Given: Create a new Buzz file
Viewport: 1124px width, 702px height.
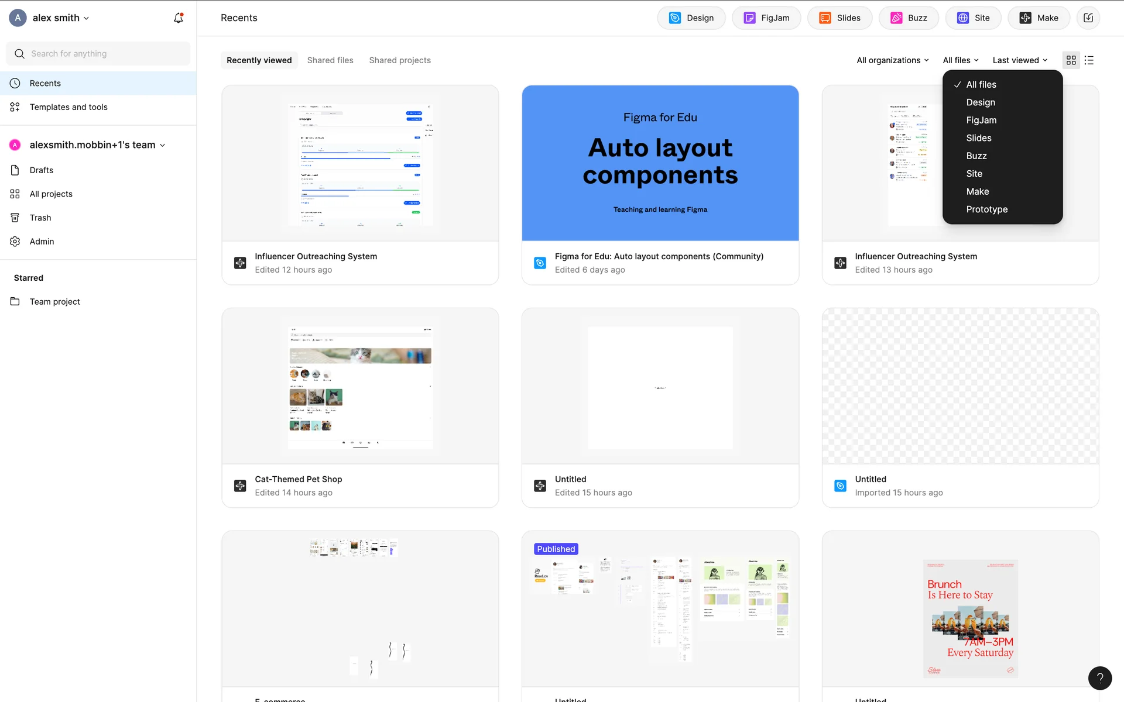Looking at the screenshot, I should [909, 18].
